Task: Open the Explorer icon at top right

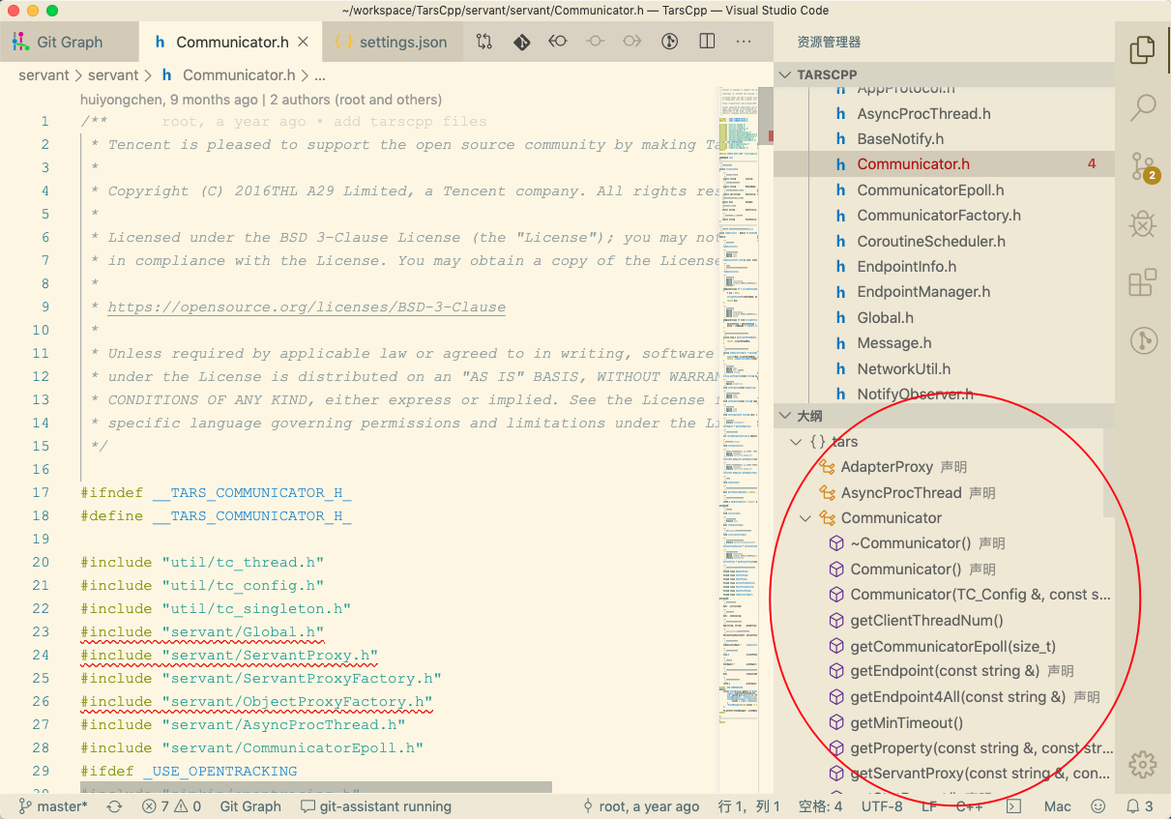Action: click(1142, 49)
